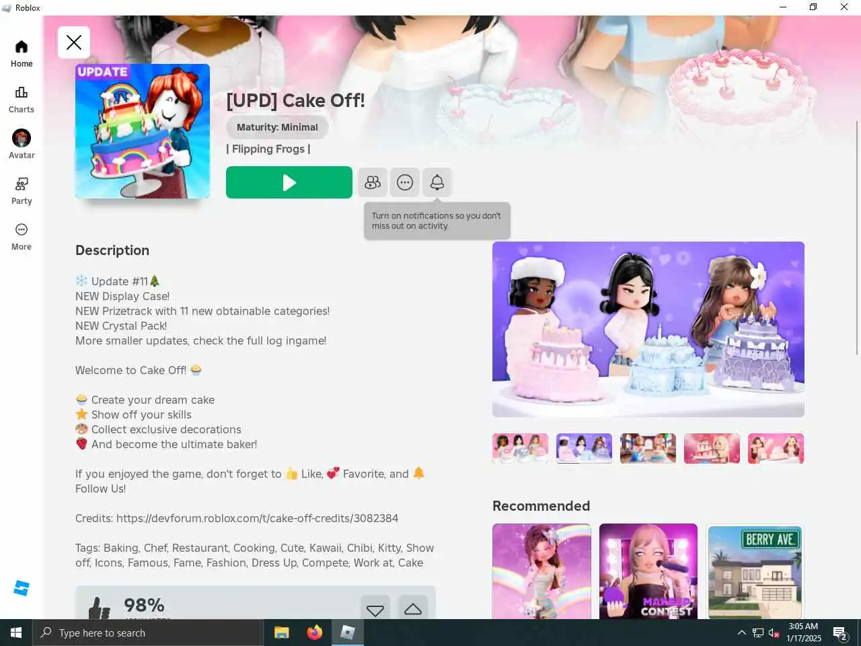Viewport: 861px width, 646px height.
Task: Click the "Create your dream cake" line
Action: coord(145,400)
